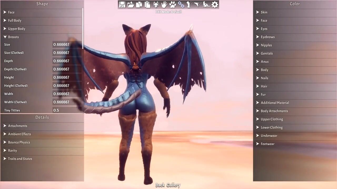Viewport: 337px width, 189px height.
Task: Open settings with the gear icon
Action: pos(215,4)
